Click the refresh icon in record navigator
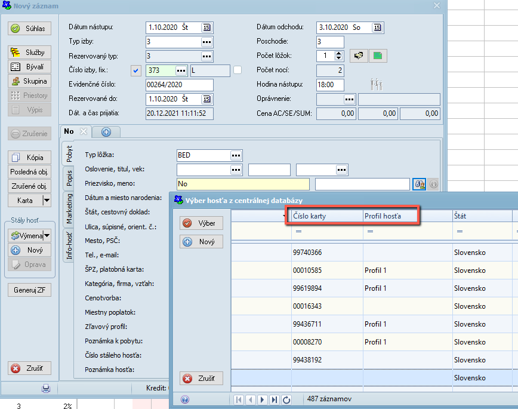 click(286, 399)
